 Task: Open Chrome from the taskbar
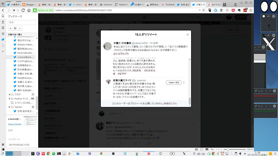pyautogui.click(x=48, y=153)
